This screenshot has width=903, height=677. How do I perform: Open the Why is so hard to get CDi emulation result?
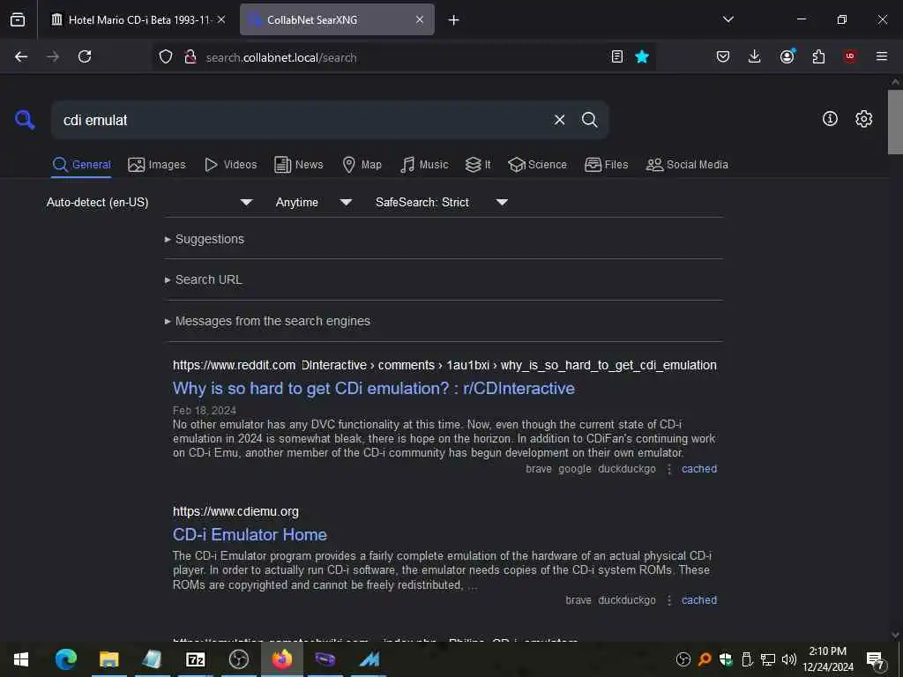pyautogui.click(x=374, y=389)
